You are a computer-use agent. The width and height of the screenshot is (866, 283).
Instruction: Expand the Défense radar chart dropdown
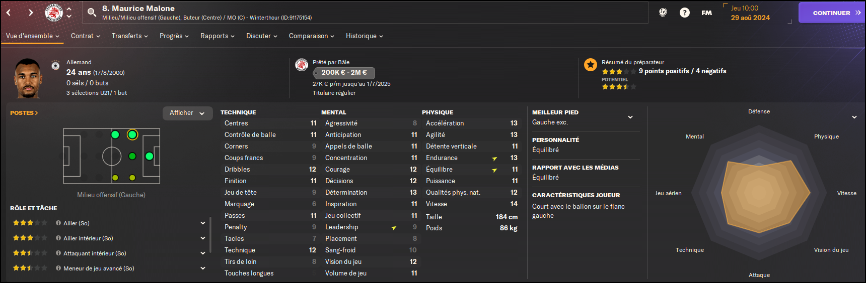coord(854,117)
